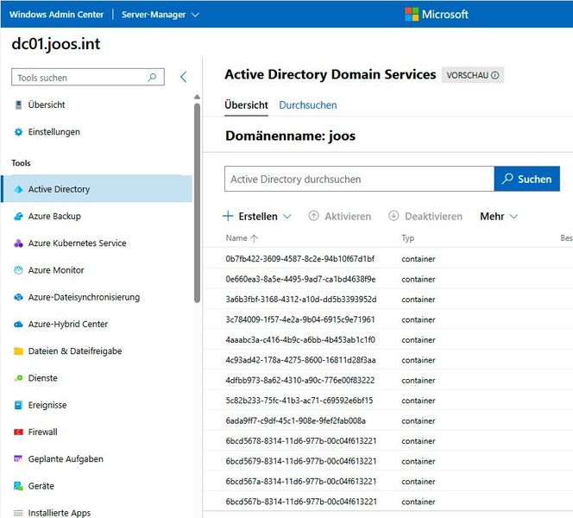Select row 6bcd5679-8314-11d6-977b-00c04f613221

(388, 461)
